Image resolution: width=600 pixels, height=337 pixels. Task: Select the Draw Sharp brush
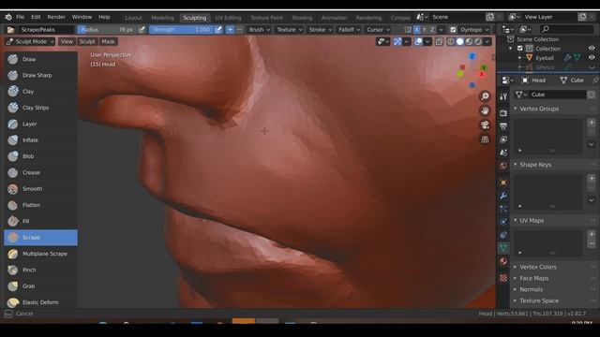coord(40,75)
